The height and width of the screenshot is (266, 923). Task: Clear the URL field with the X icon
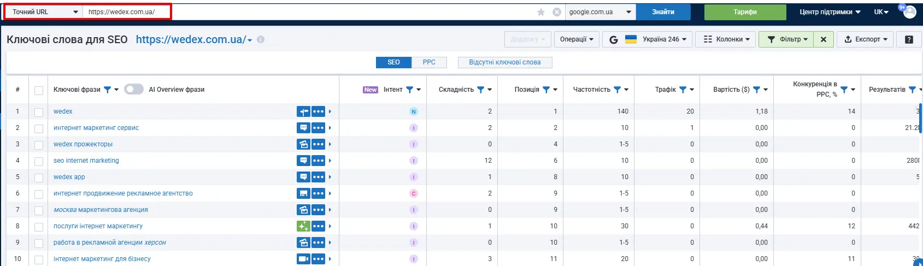(x=556, y=12)
